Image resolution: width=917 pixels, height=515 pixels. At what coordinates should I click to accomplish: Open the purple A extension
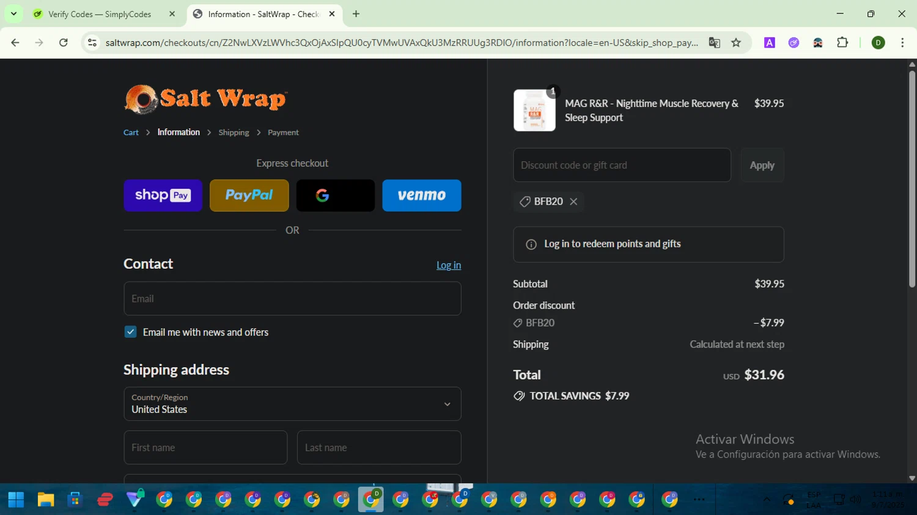(x=770, y=43)
